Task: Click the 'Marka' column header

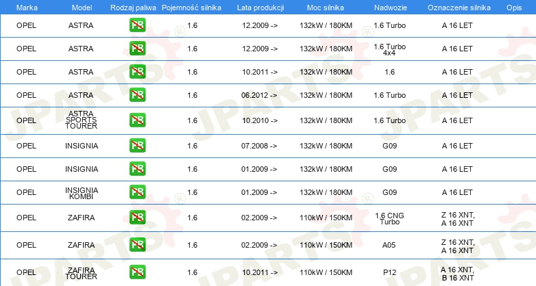Action: pos(27,8)
